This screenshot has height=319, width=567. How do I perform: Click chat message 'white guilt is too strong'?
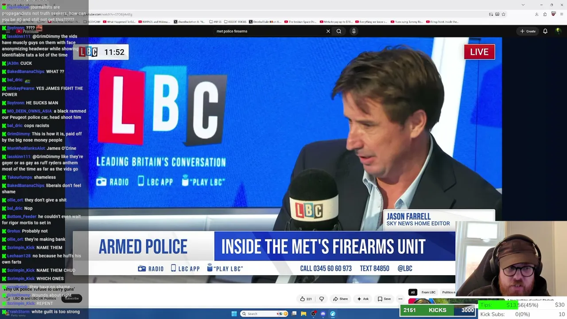[55, 311]
